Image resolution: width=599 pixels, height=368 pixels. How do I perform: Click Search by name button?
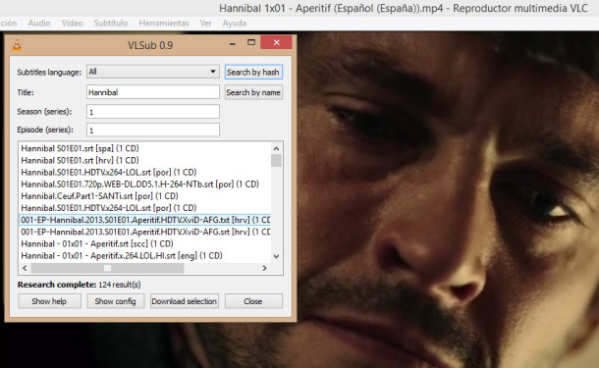pyautogui.click(x=253, y=92)
